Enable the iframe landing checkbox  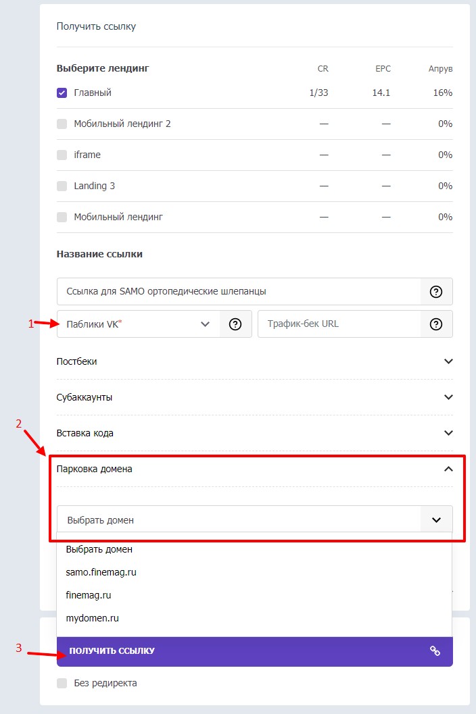62,155
